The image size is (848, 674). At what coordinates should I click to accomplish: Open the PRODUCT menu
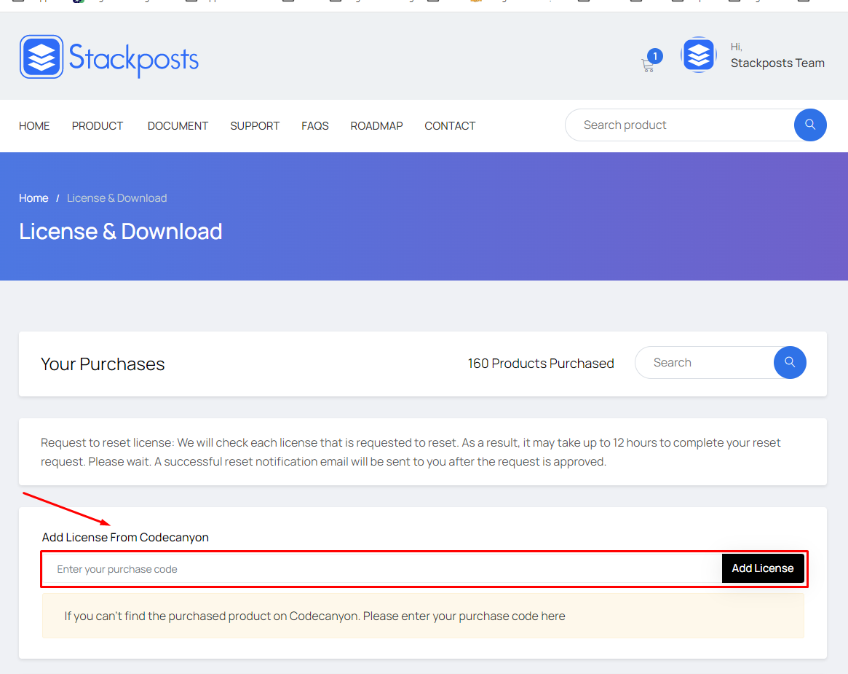pyautogui.click(x=98, y=126)
